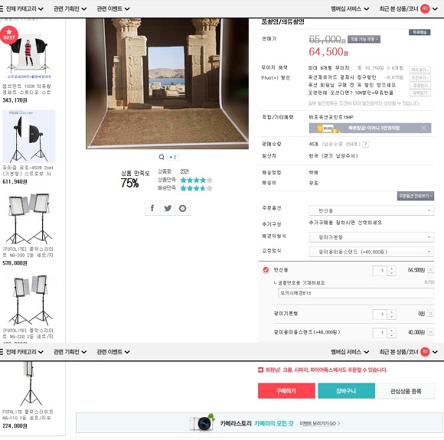The width and height of the screenshot is (444, 440).
Task: Open magnifier zoom icon below product image
Action: pyautogui.click(x=162, y=157)
